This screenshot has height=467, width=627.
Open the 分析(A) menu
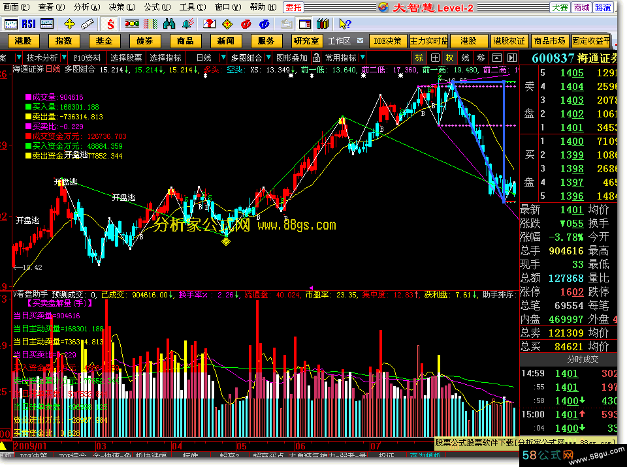coord(87,7)
